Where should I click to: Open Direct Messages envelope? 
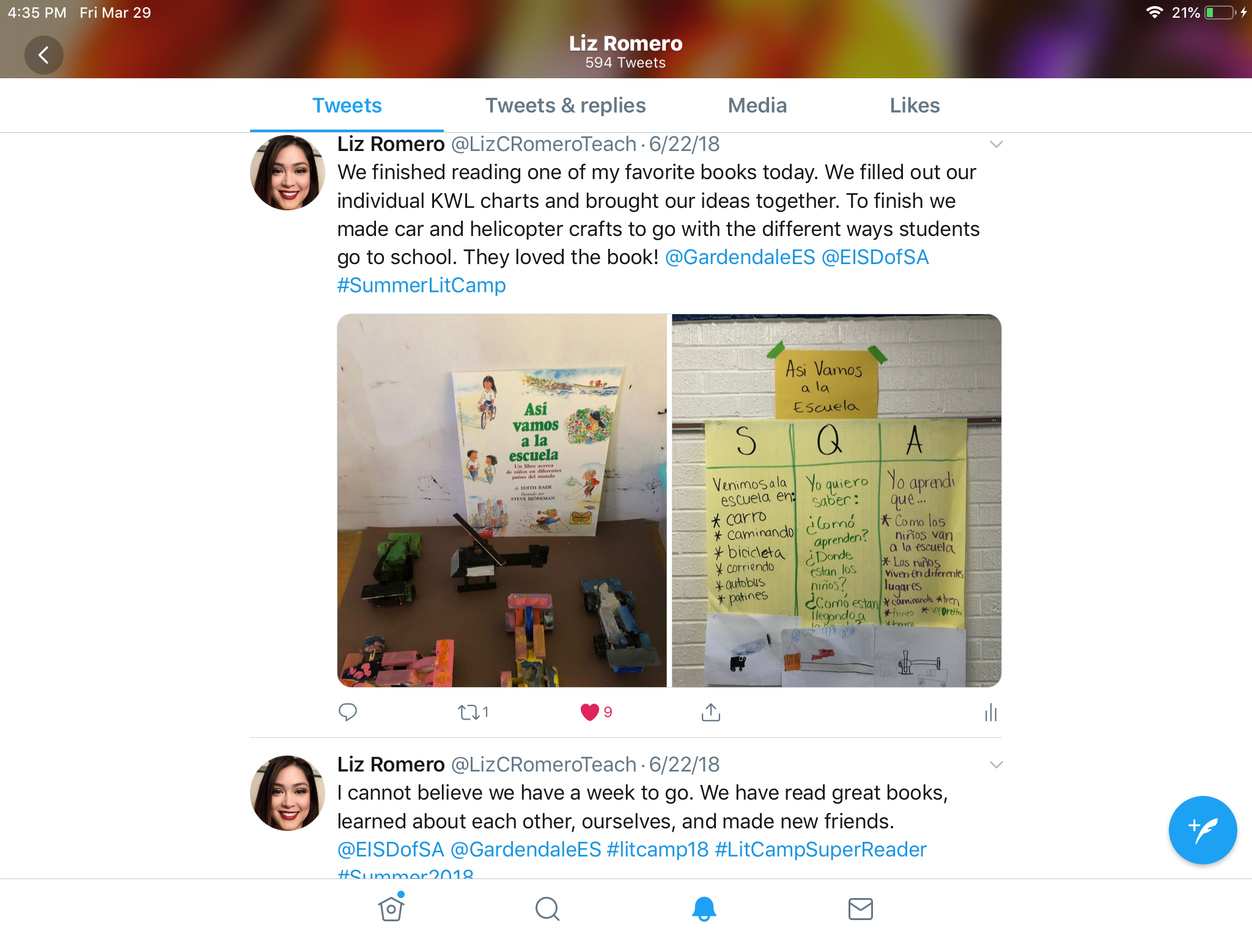pyautogui.click(x=860, y=909)
